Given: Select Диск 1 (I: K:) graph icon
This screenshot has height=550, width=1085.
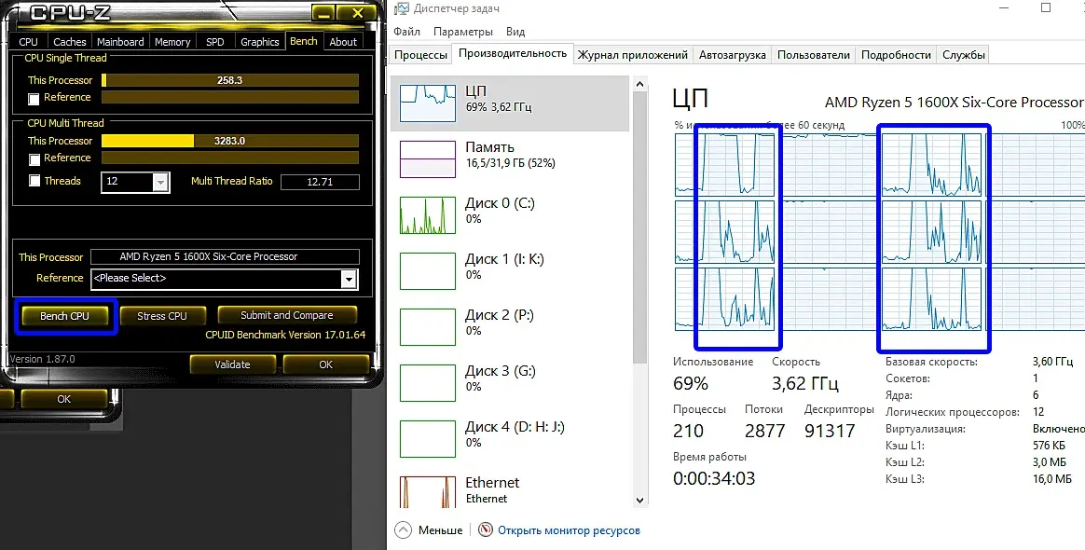Looking at the screenshot, I should pyautogui.click(x=428, y=271).
